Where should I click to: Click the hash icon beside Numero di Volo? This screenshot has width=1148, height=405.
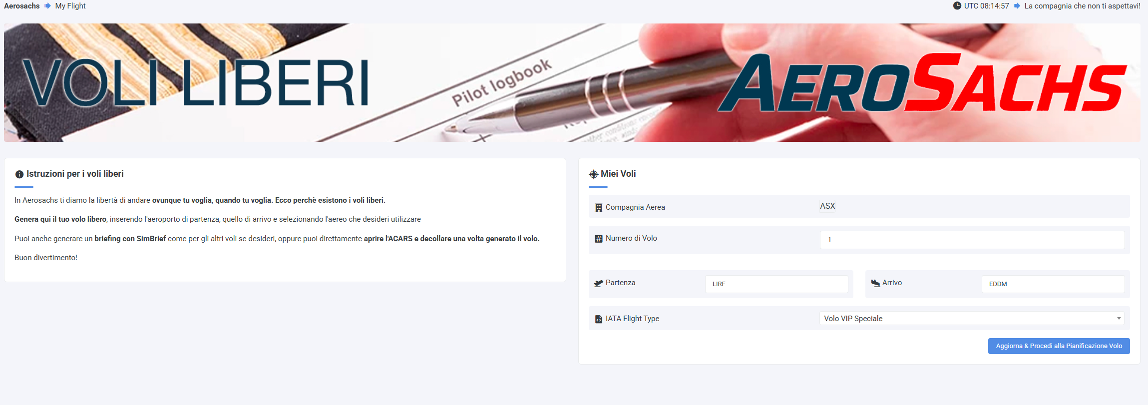pos(599,239)
